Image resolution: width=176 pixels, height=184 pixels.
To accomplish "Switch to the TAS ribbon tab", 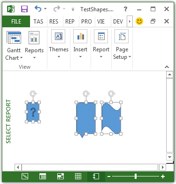I will pos(38,21).
